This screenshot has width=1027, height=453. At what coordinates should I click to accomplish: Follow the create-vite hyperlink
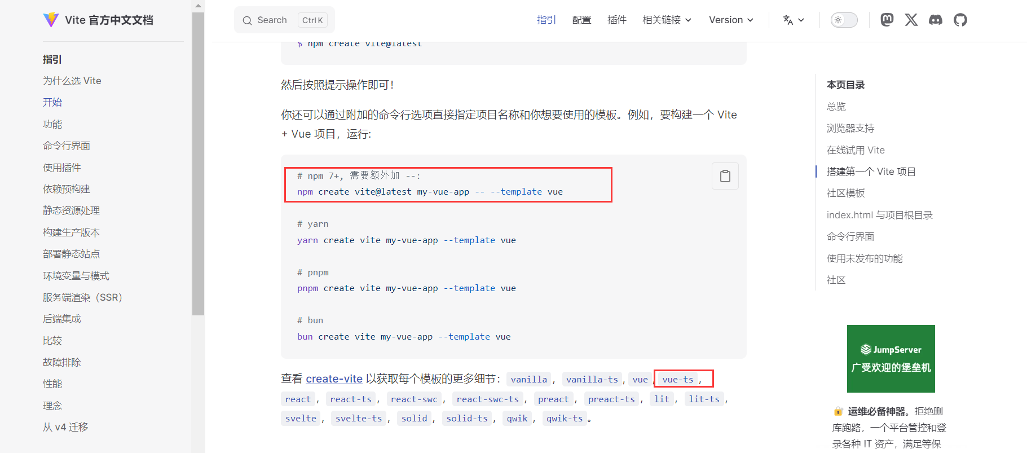[x=334, y=379]
